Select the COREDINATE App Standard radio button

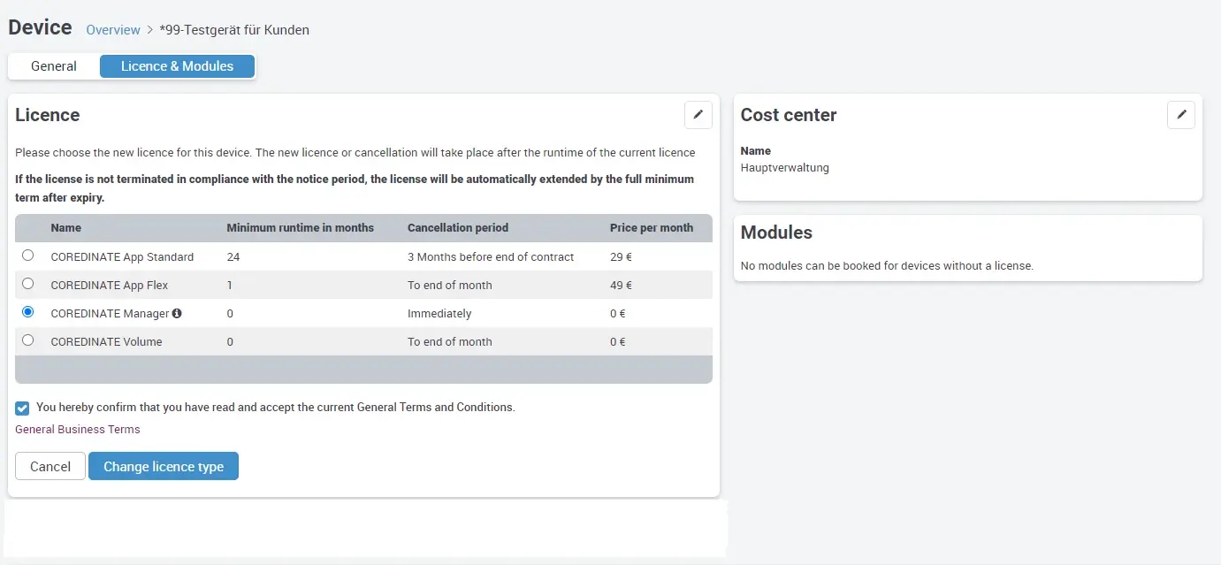[28, 256]
